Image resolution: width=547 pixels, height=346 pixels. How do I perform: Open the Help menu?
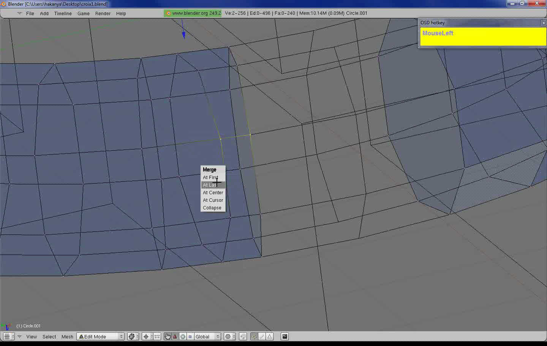click(x=121, y=13)
